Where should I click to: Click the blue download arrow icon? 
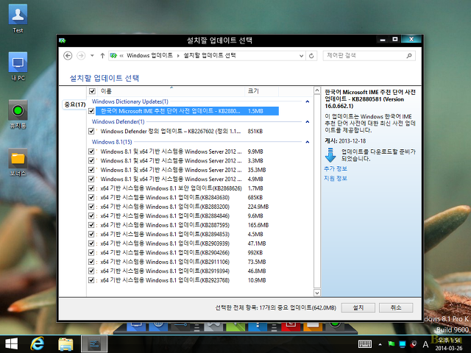point(330,155)
